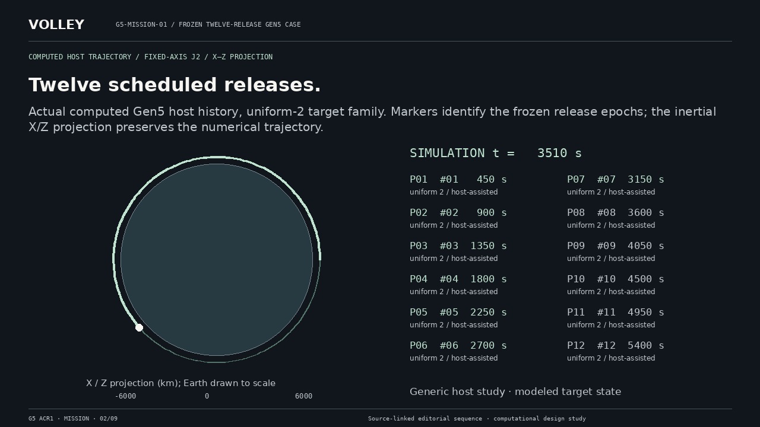Click the 0 axis tick label
The width and height of the screenshot is (760, 427).
click(x=207, y=396)
